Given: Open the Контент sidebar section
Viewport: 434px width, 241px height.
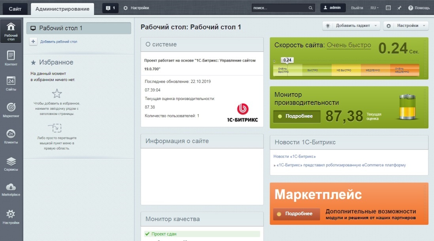Looking at the screenshot, I should 11,58.
